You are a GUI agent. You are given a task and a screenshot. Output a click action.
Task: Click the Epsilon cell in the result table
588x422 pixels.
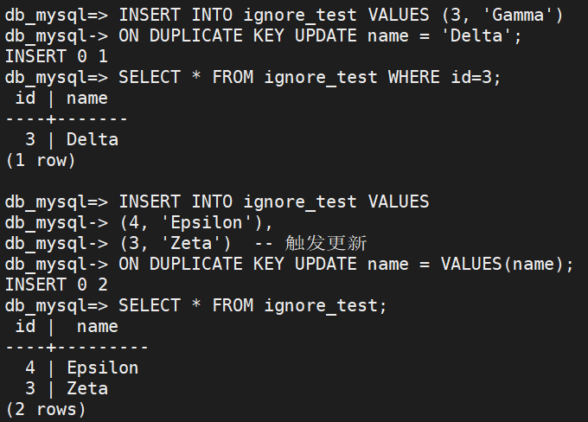point(102,368)
